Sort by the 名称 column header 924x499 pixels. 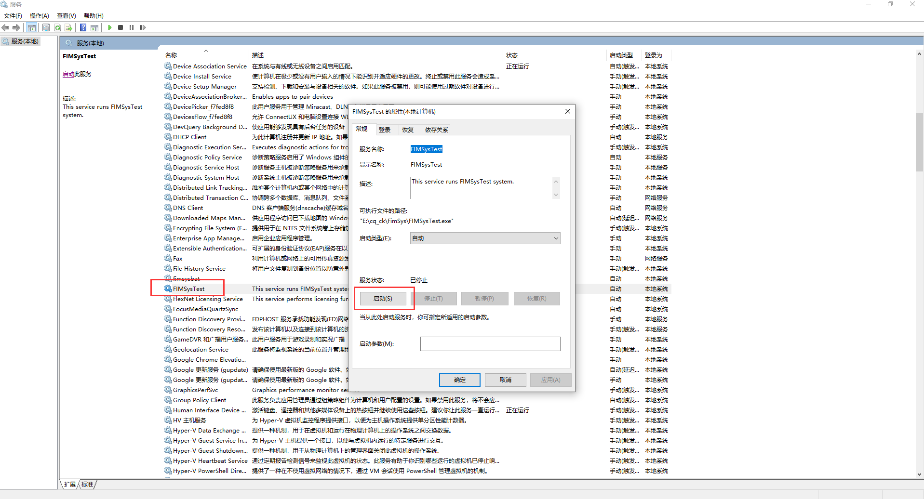206,55
